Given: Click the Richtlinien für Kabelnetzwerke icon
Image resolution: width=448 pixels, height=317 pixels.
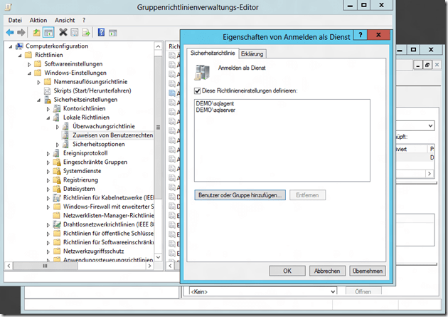Looking at the screenshot, I should [x=57, y=198].
